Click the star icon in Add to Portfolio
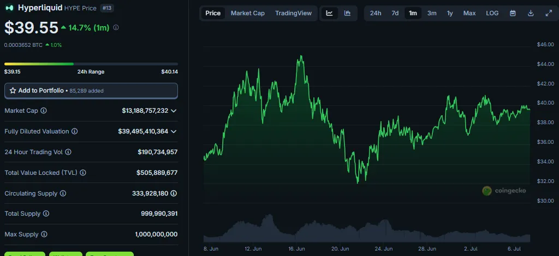This screenshot has height=256, width=559. click(13, 90)
